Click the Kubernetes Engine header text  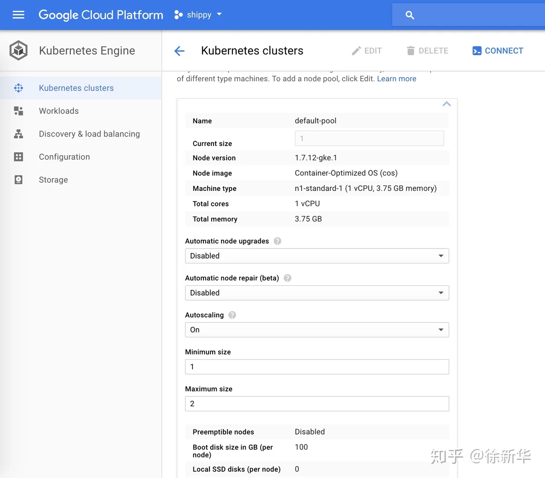click(87, 51)
